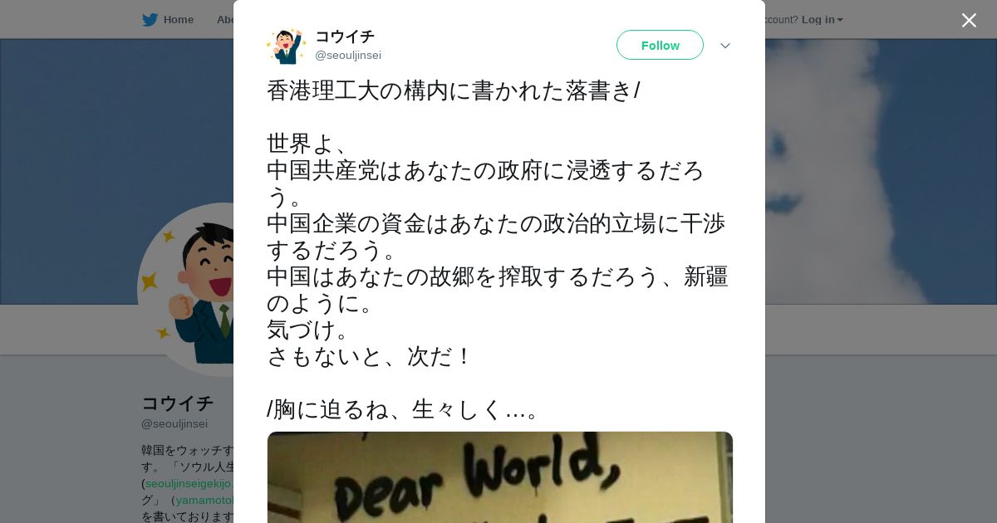997x523 pixels.
Task: Click the caret arrow next to Log in
Action: pos(840,20)
